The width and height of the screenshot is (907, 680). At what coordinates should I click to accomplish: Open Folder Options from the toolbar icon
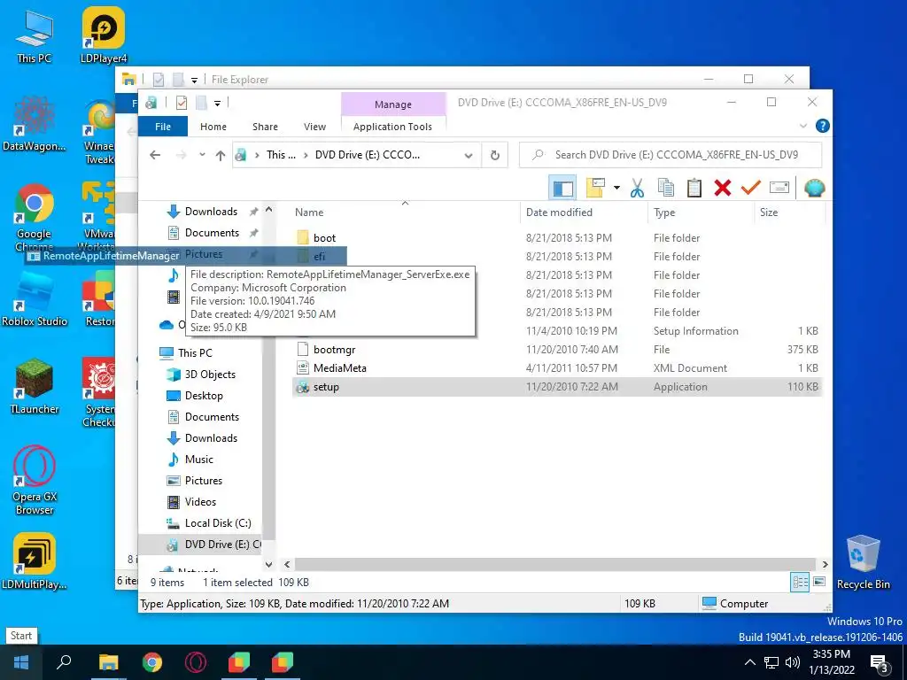(595, 188)
